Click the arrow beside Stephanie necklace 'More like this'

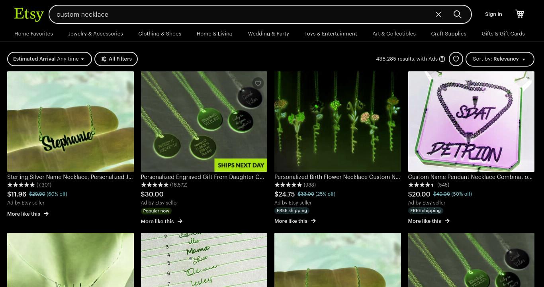[x=46, y=214]
